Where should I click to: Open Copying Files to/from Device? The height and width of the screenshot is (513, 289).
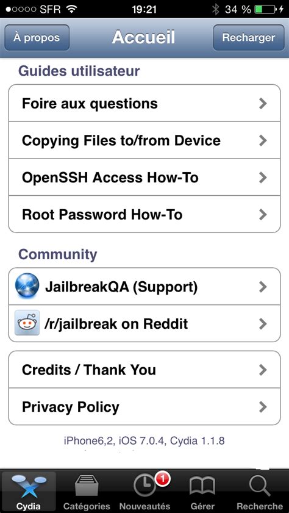tap(144, 140)
